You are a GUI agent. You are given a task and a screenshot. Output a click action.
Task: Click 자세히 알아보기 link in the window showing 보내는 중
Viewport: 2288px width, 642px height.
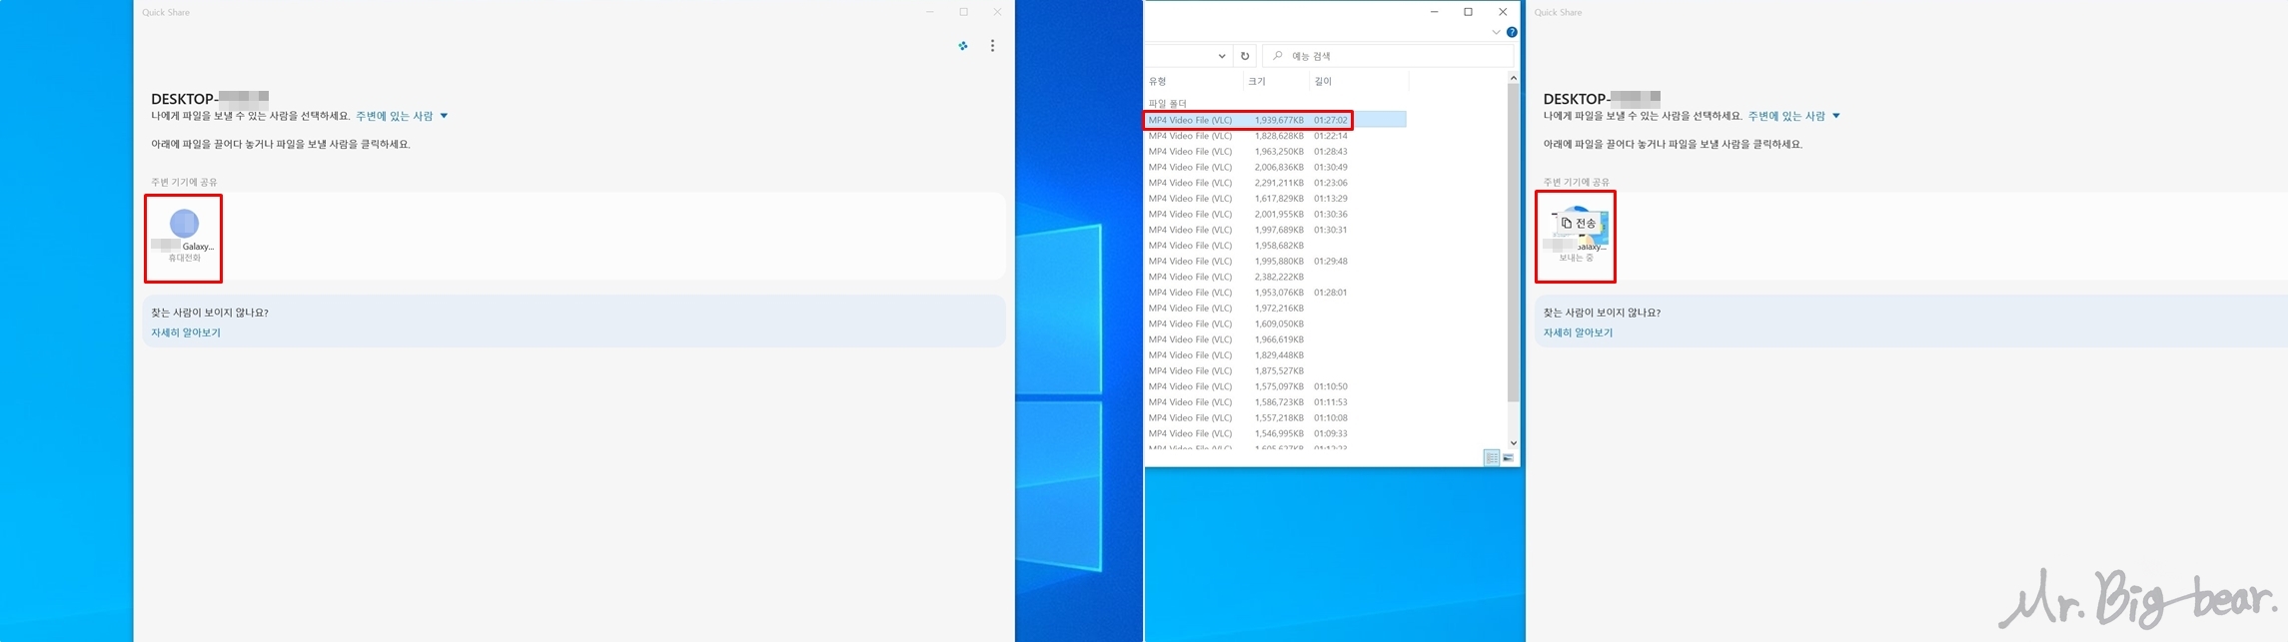tap(1578, 332)
